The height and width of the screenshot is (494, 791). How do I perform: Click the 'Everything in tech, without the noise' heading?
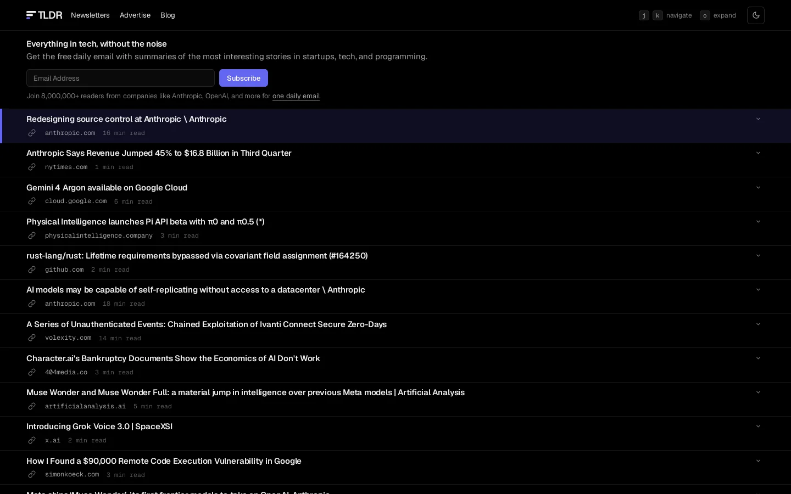coord(97,44)
